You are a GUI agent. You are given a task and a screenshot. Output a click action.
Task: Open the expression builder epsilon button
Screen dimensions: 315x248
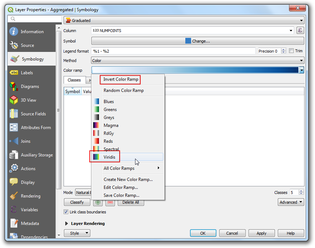pyautogui.click(x=300, y=31)
